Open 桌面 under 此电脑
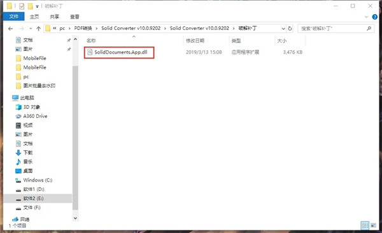The width and height of the screenshot is (382, 233). tap(28, 171)
